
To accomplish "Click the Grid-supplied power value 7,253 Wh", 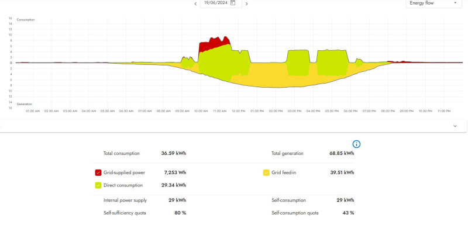I will click(175, 172).
